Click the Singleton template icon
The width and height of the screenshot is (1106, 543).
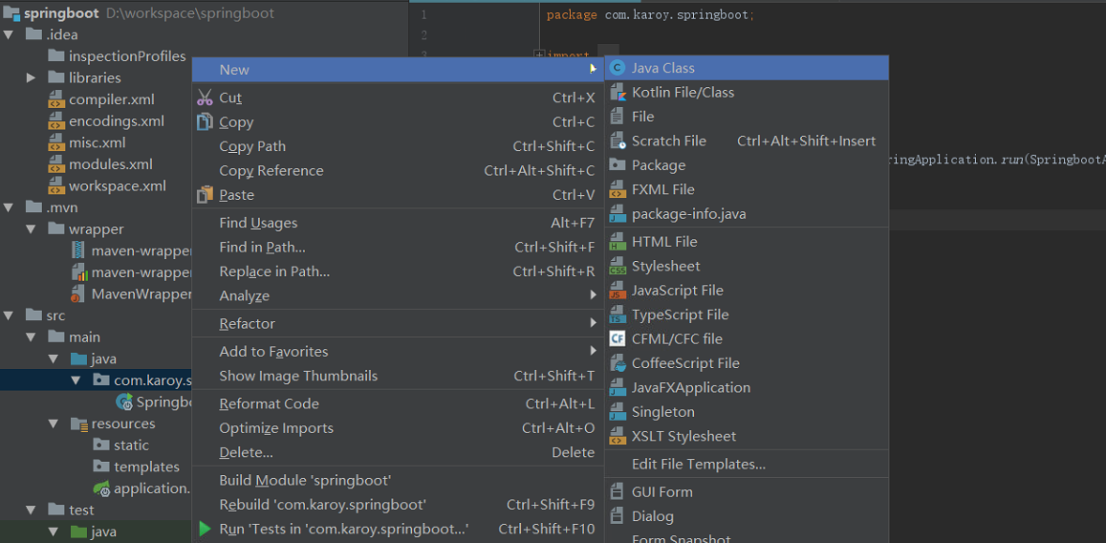[x=618, y=412]
